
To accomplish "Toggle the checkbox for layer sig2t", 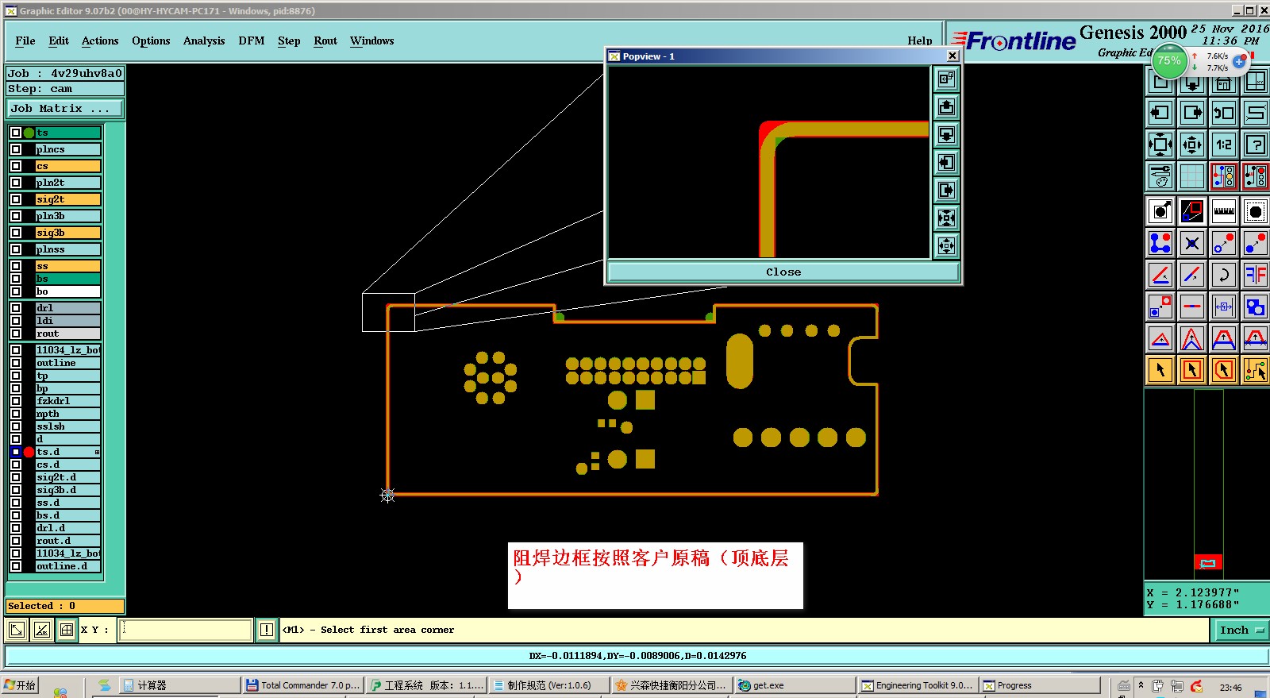I will pyautogui.click(x=16, y=199).
